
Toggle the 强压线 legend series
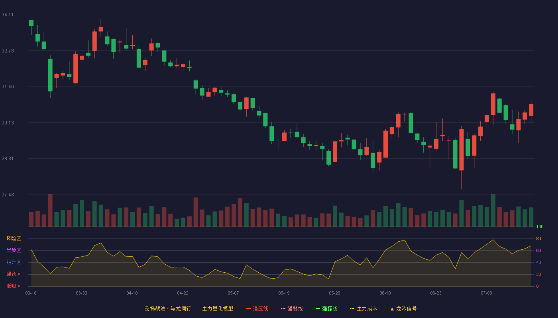coord(257,308)
